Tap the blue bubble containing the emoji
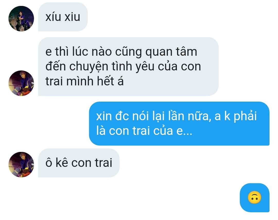 [255, 198]
